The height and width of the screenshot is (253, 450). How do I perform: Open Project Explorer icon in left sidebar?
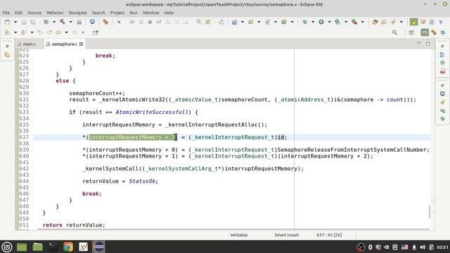(x=7, y=55)
